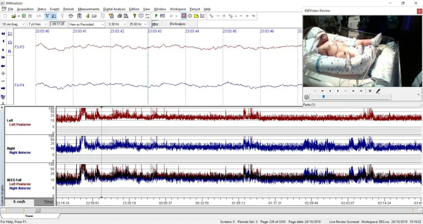
Task: Click the yellow question mark help icon
Action: pos(134,16)
